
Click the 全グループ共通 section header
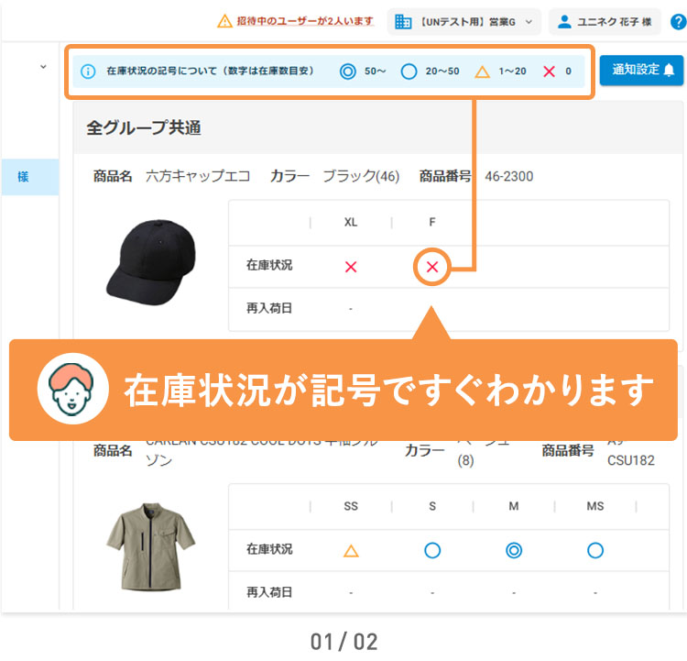click(144, 128)
